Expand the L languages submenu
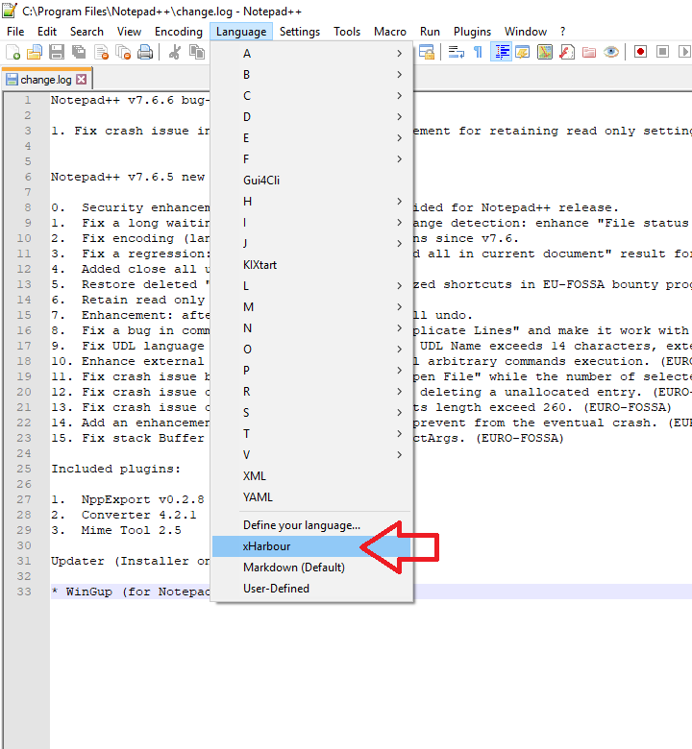Image resolution: width=692 pixels, height=749 pixels. click(x=311, y=285)
